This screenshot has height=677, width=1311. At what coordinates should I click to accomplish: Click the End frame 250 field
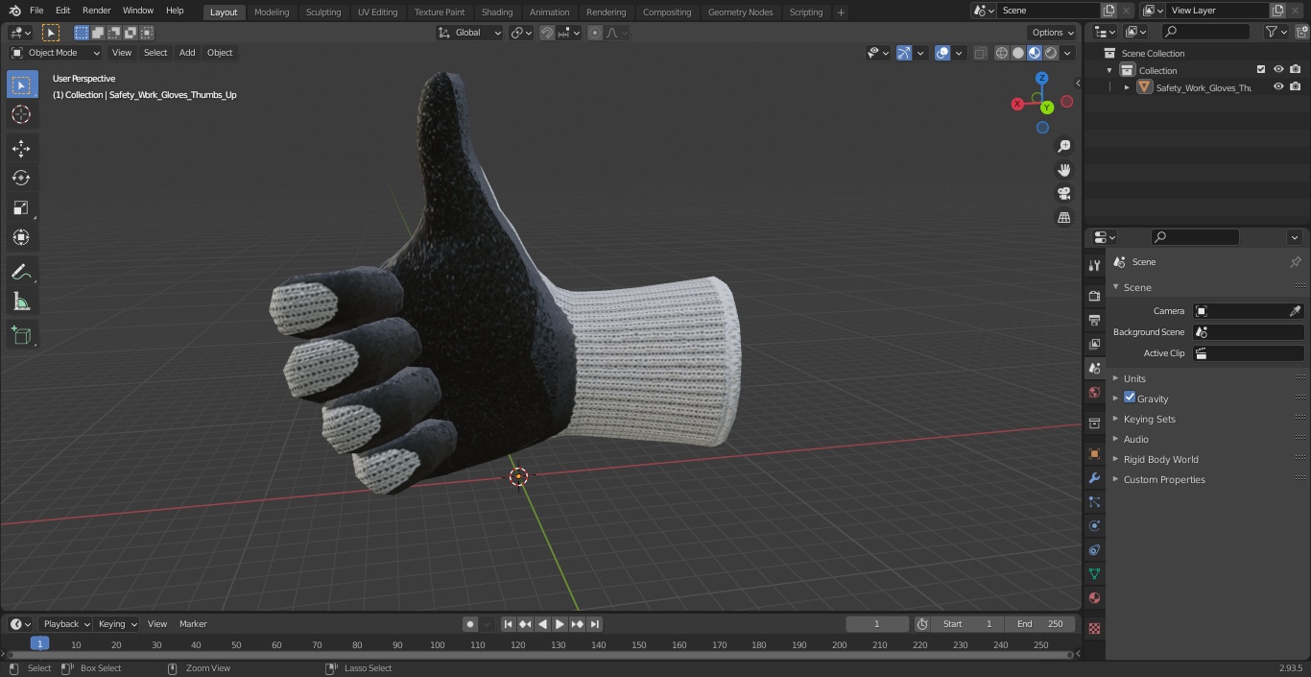[x=1040, y=624]
